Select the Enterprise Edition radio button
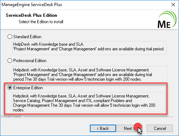 point(10,88)
